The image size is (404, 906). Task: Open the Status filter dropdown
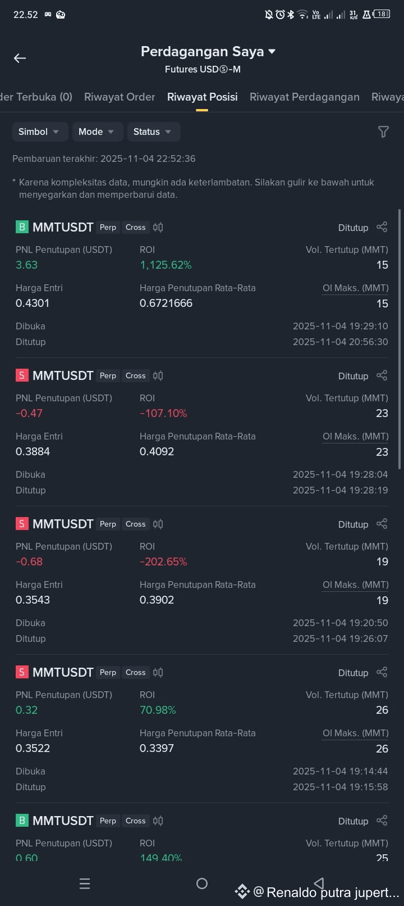tap(154, 132)
